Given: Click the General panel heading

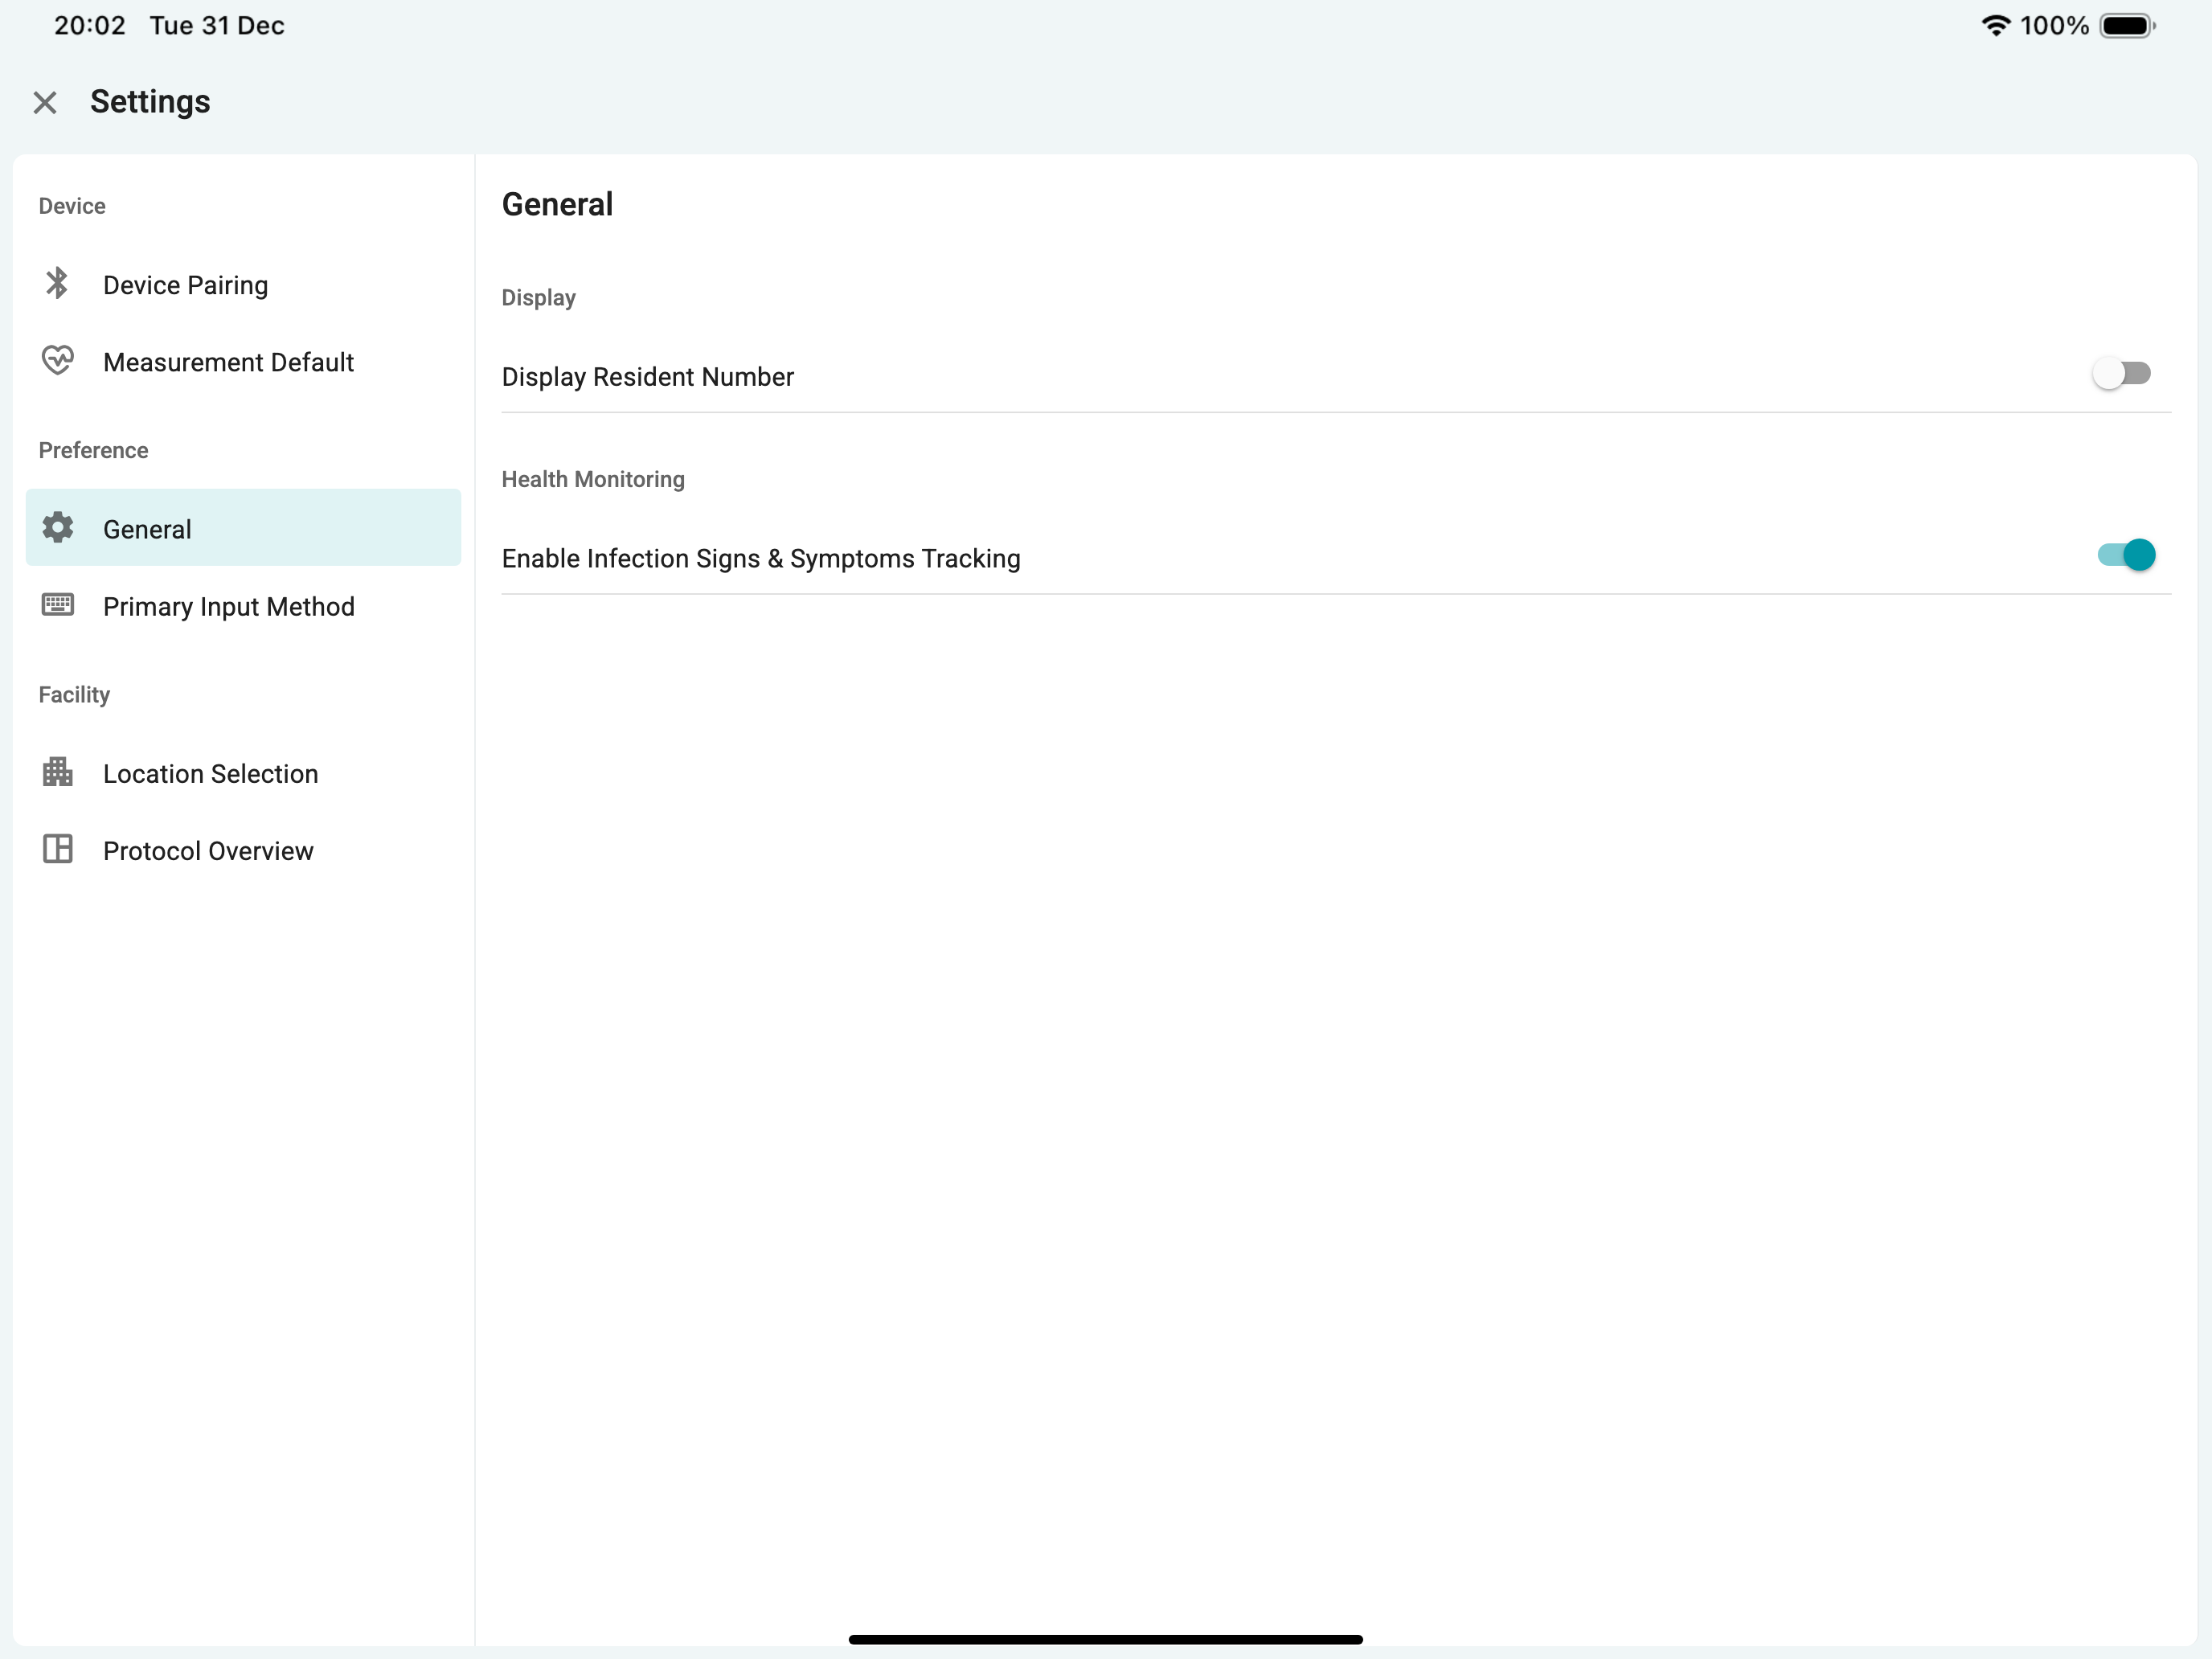Looking at the screenshot, I should [x=557, y=204].
